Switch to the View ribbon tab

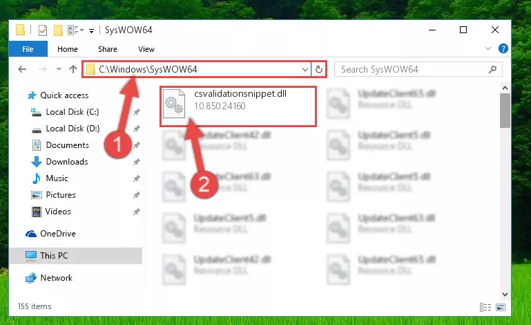pyautogui.click(x=146, y=49)
